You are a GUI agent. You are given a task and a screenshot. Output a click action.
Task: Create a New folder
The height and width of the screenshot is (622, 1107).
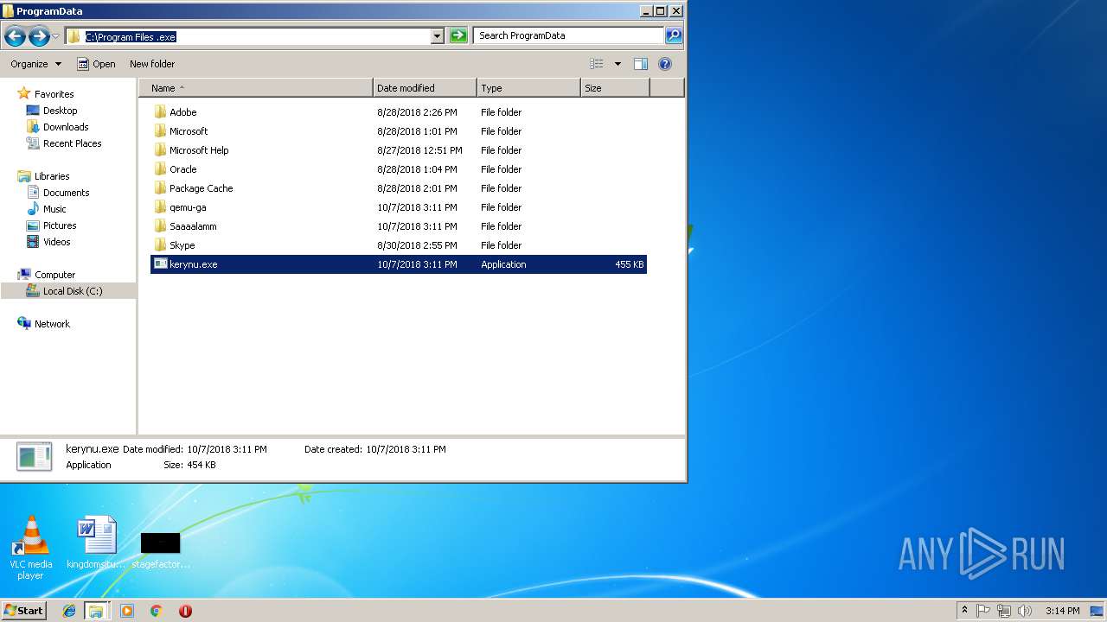point(152,64)
